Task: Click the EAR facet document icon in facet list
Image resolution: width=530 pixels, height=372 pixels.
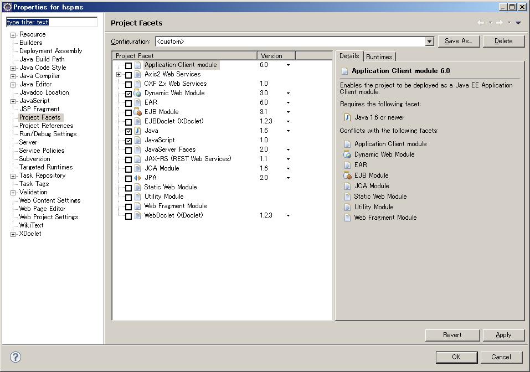Action: pyautogui.click(x=137, y=102)
